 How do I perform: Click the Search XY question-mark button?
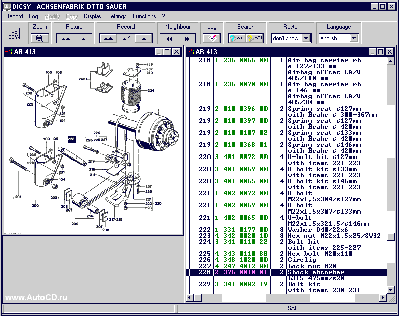pos(237,38)
